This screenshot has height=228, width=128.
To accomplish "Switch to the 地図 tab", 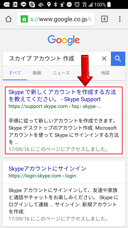I will (105, 73).
